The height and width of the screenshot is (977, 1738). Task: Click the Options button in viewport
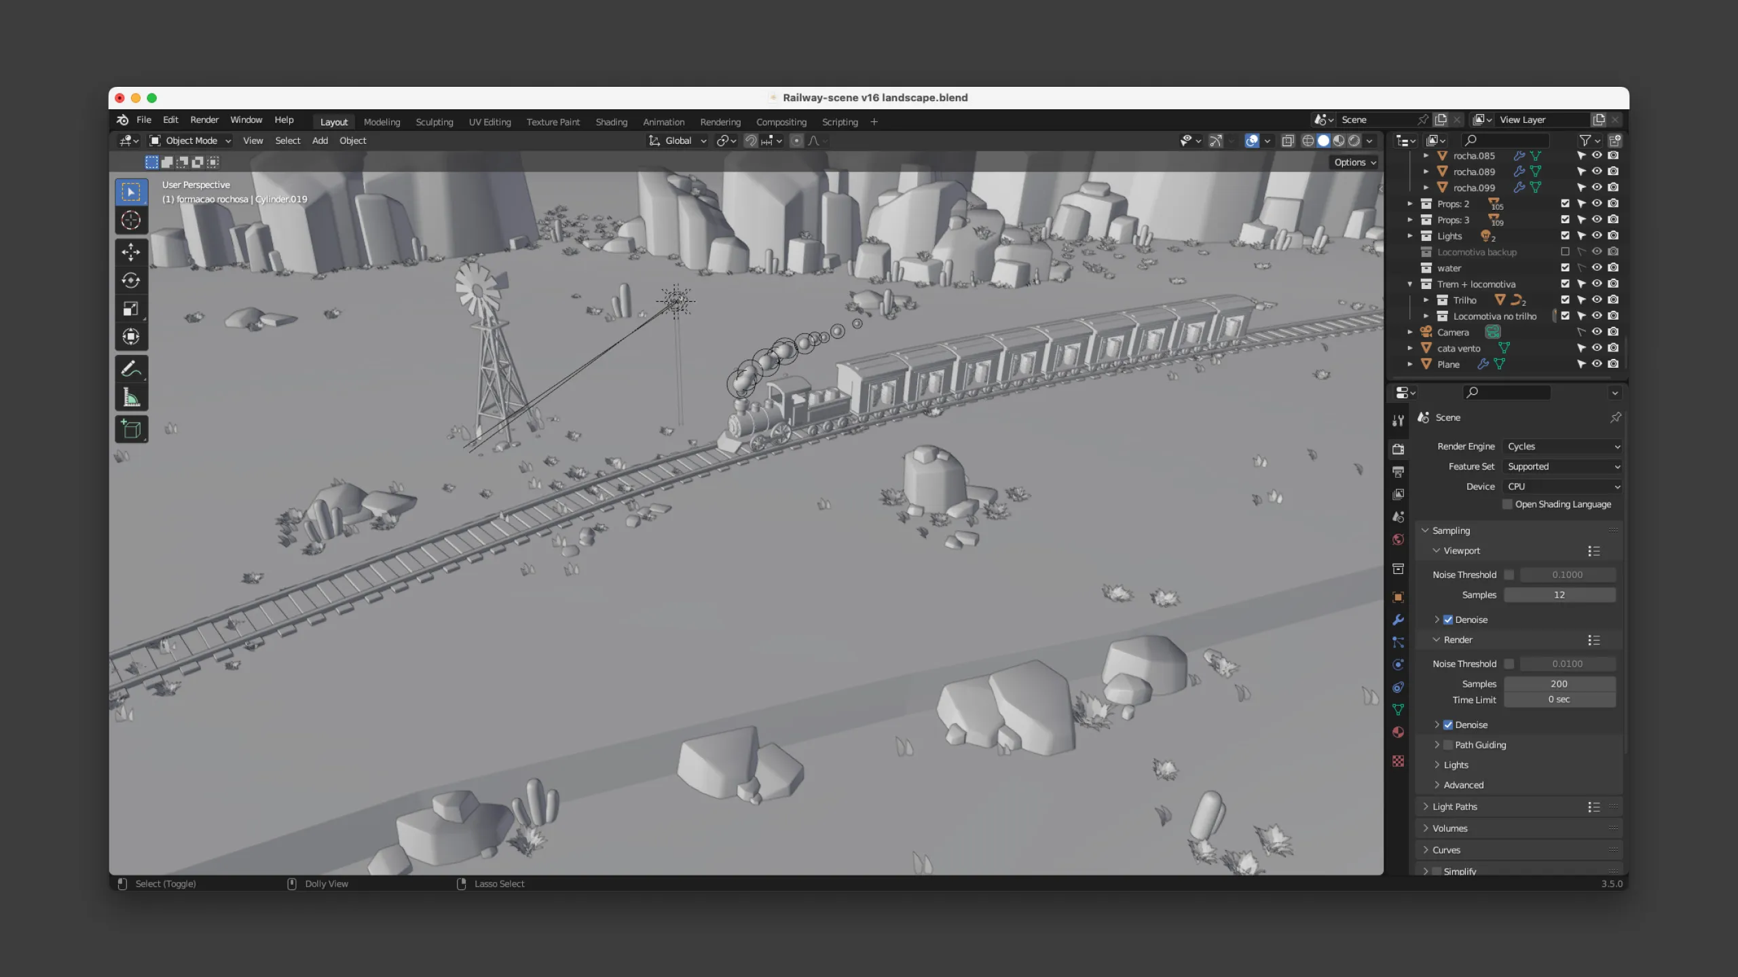tap(1354, 162)
